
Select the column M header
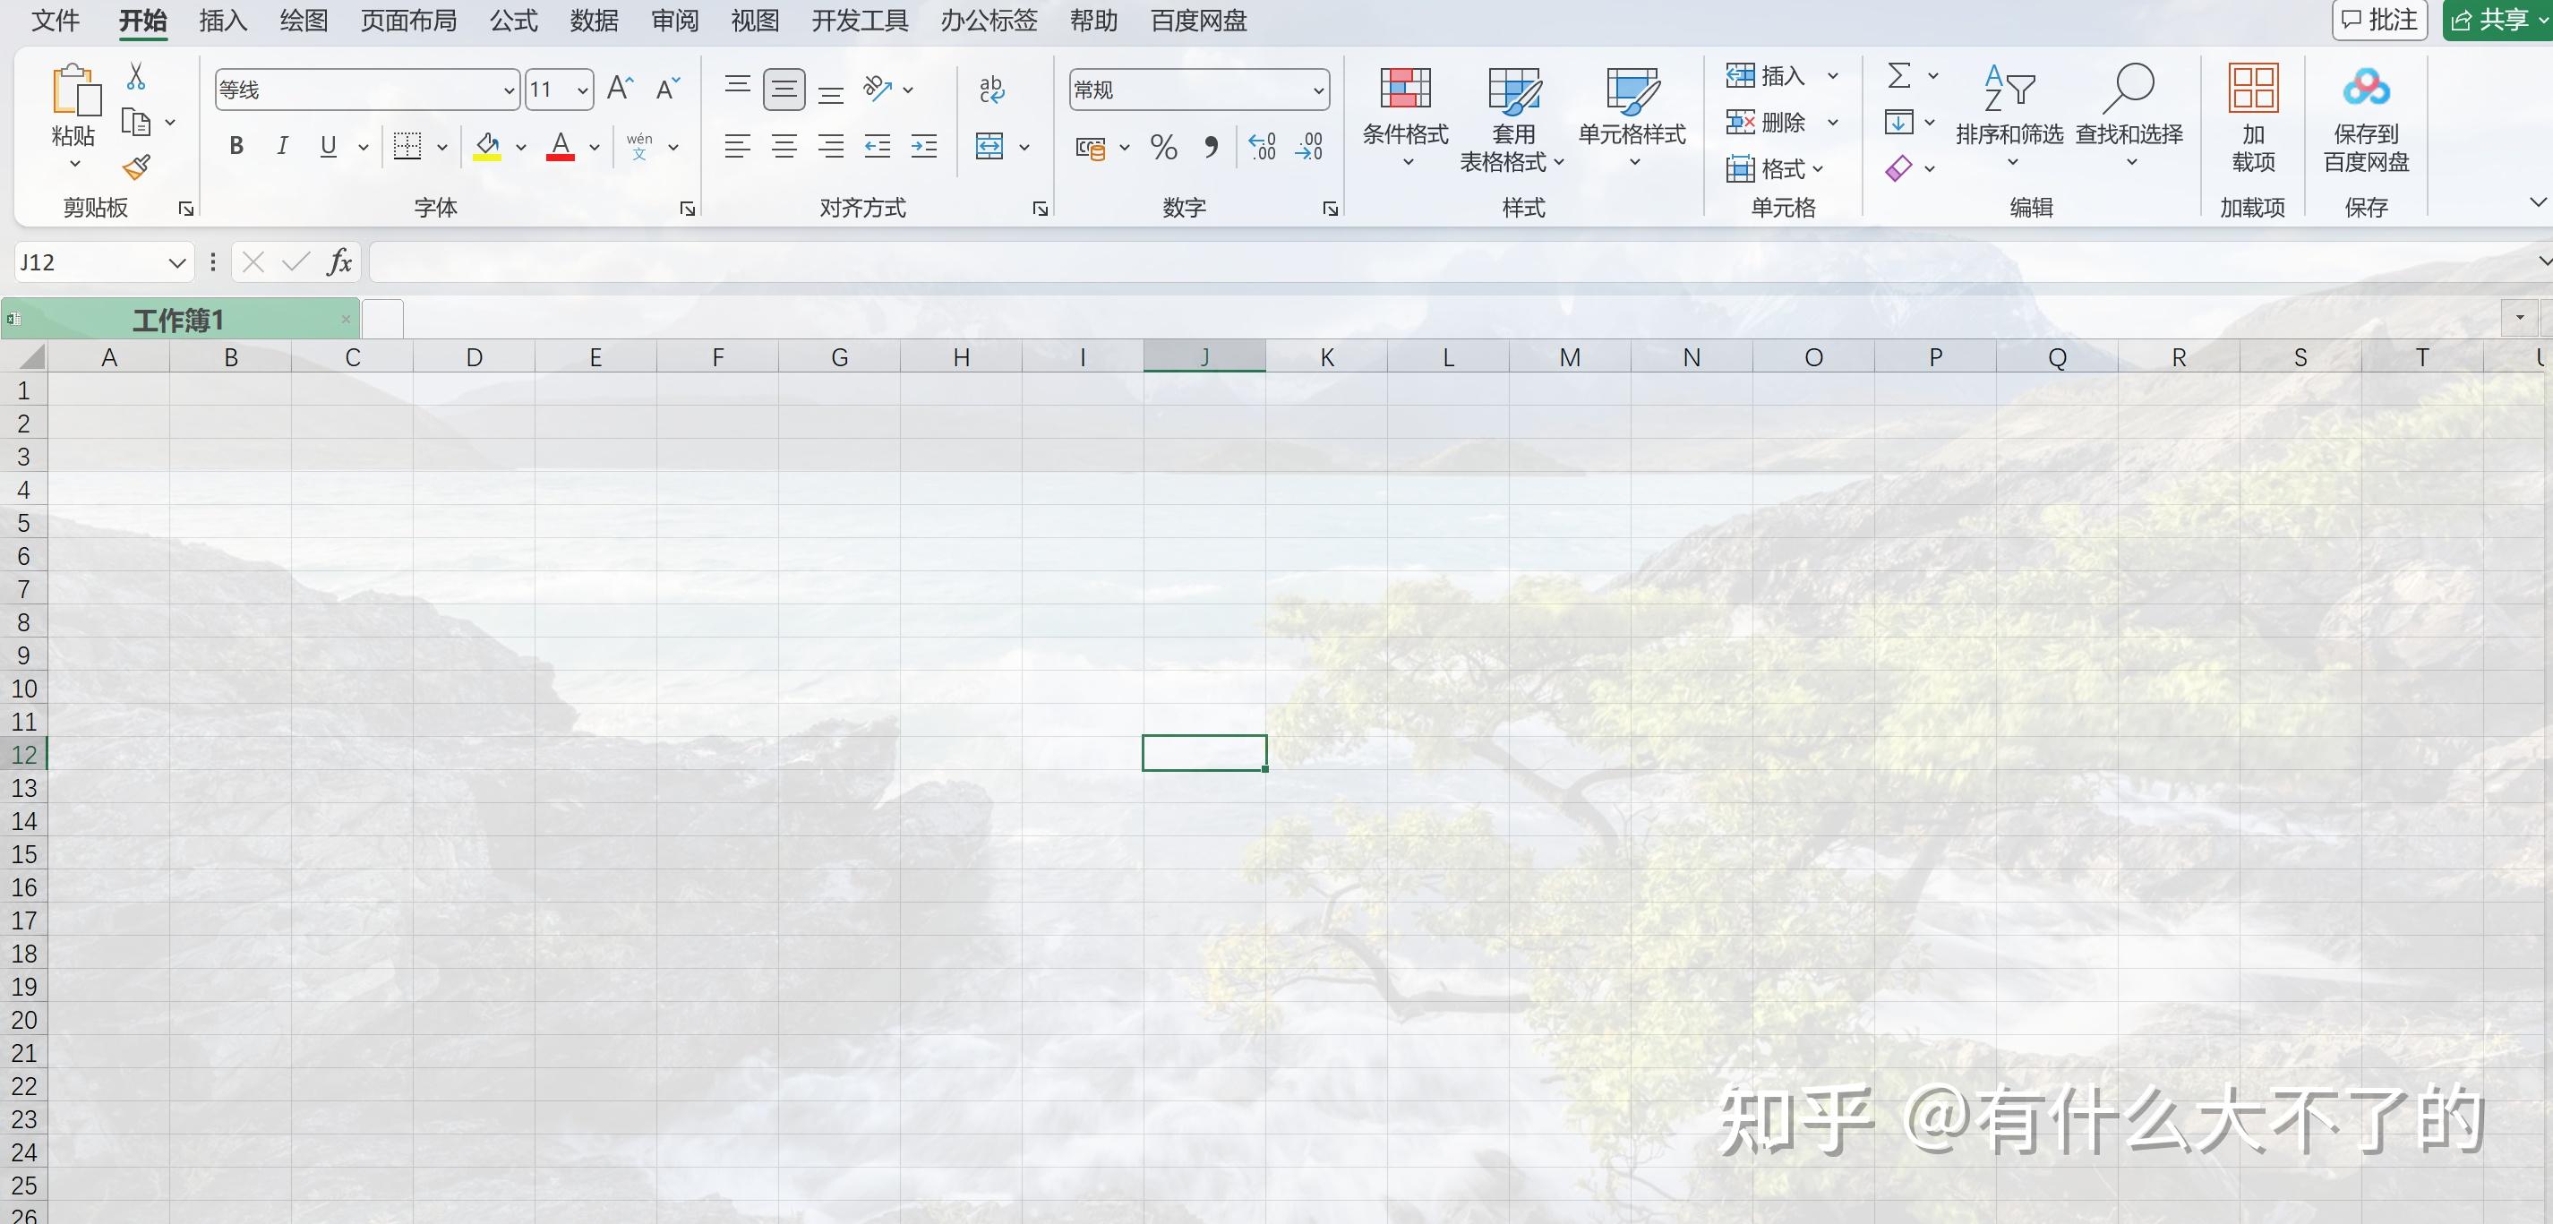point(1569,358)
